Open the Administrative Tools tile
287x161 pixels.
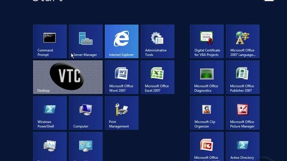coord(157,41)
